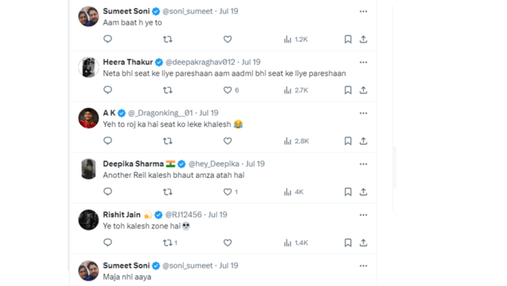View 1.2K analytics on Sumeet Soni's first tweet
The width and height of the screenshot is (507, 286).
tap(296, 39)
